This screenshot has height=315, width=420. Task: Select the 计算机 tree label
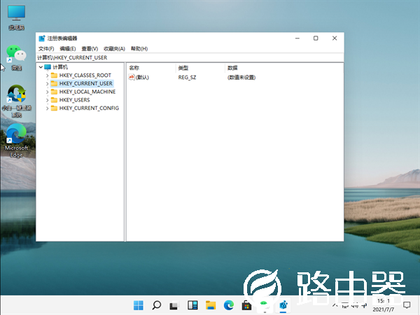(x=60, y=67)
